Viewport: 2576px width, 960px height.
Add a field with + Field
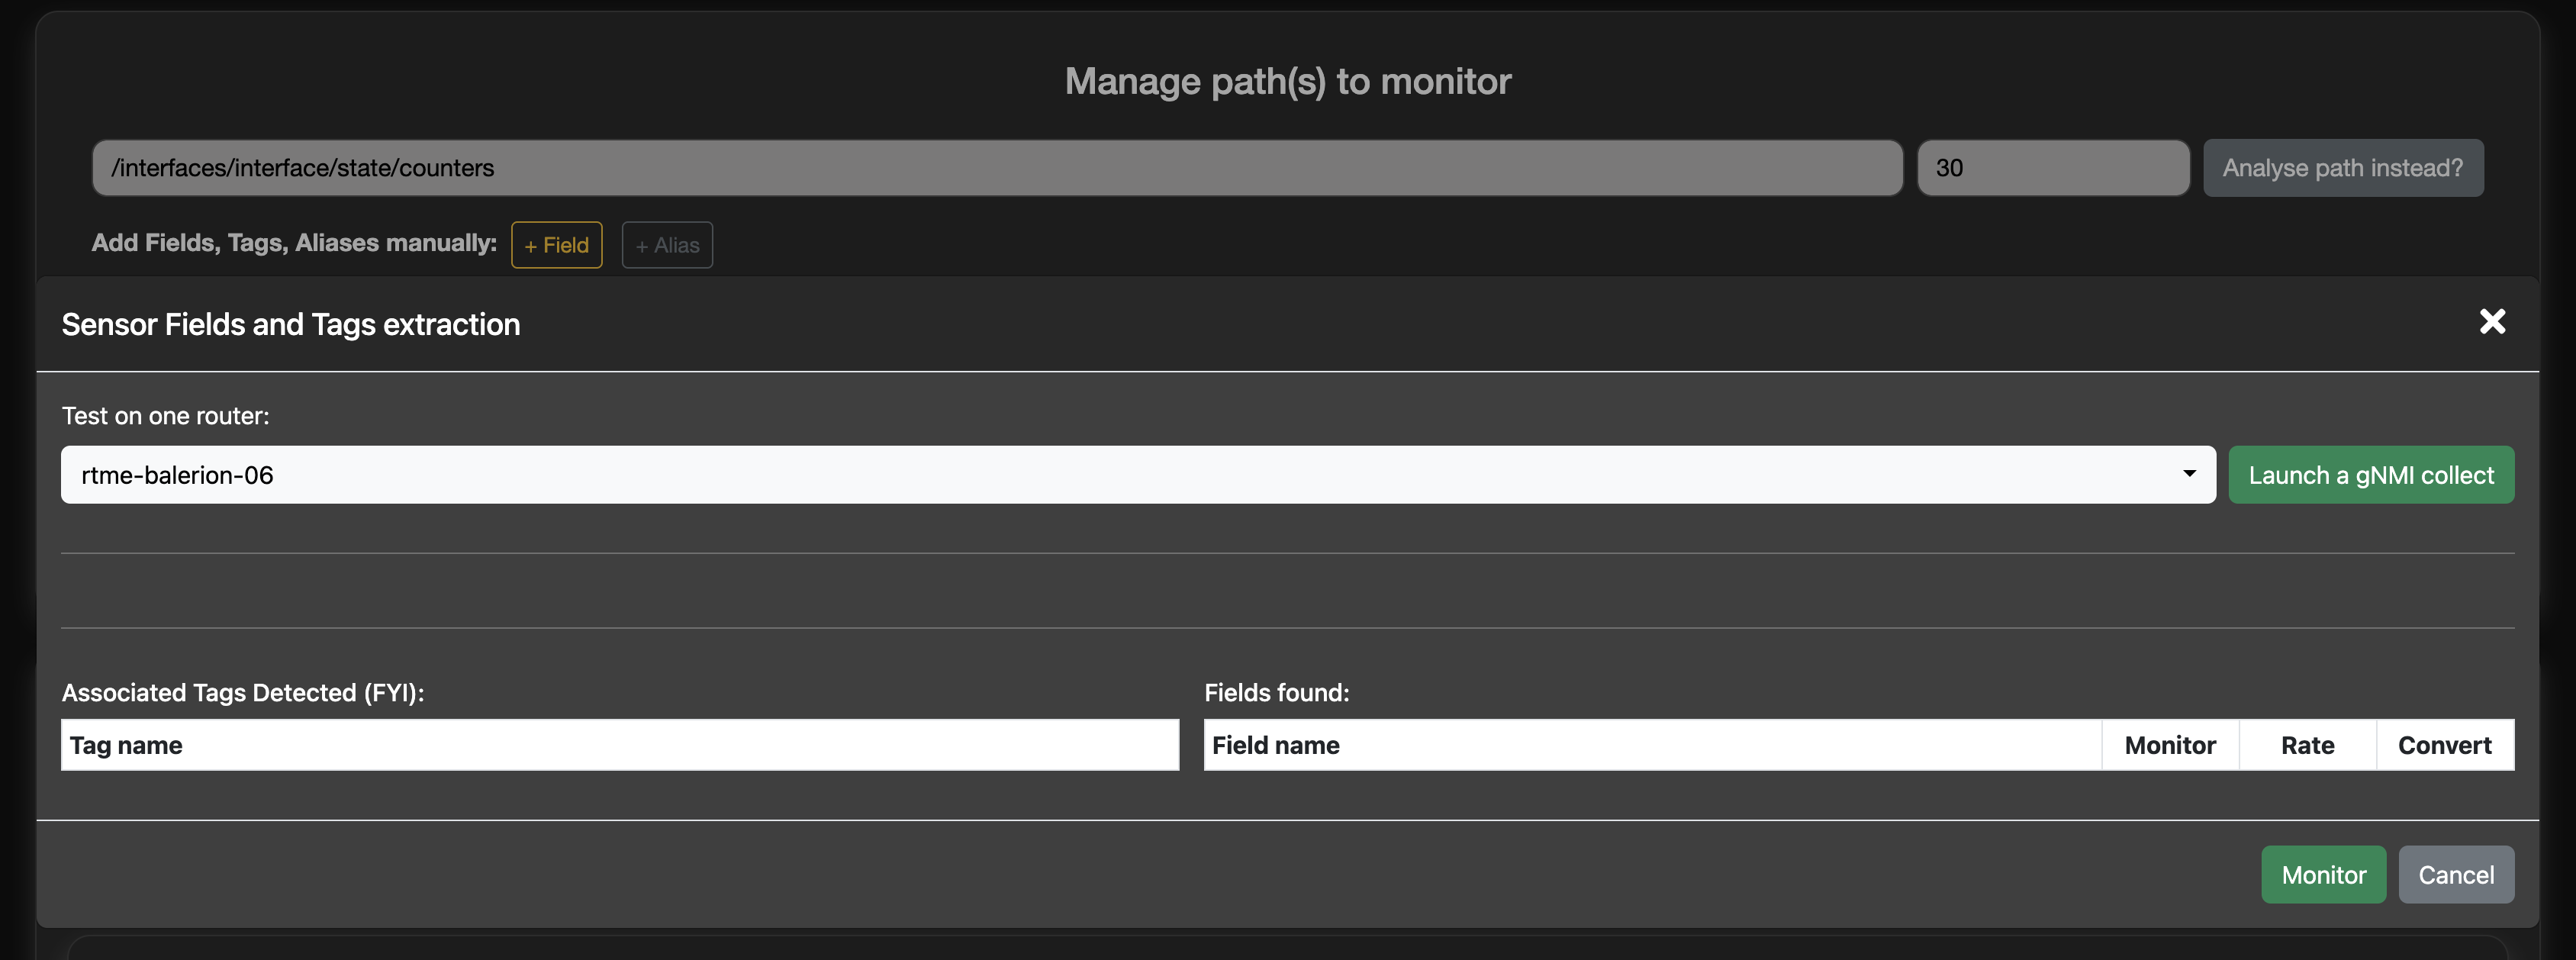click(x=556, y=245)
